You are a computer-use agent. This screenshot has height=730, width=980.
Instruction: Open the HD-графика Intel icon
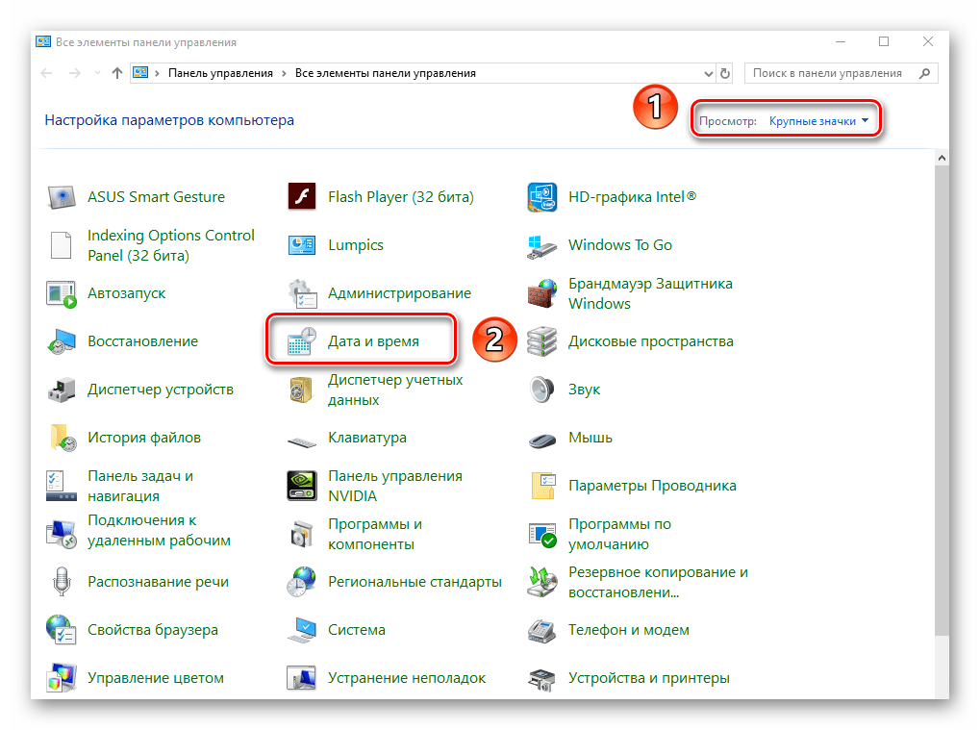click(541, 197)
